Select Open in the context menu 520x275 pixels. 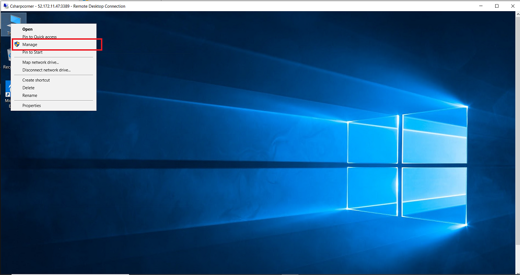[x=53, y=29]
